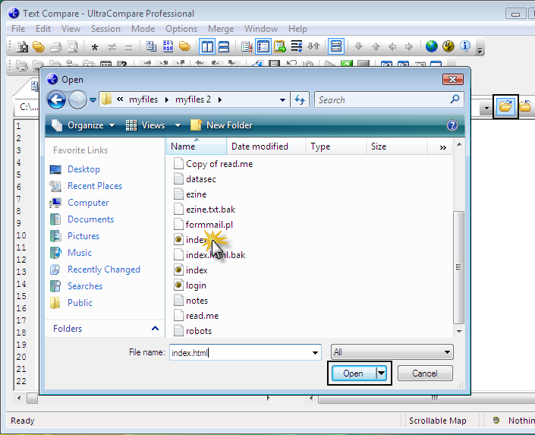The image size is (535, 435).
Task: Click the gray right arrow toolbar icon
Action: coord(409,46)
